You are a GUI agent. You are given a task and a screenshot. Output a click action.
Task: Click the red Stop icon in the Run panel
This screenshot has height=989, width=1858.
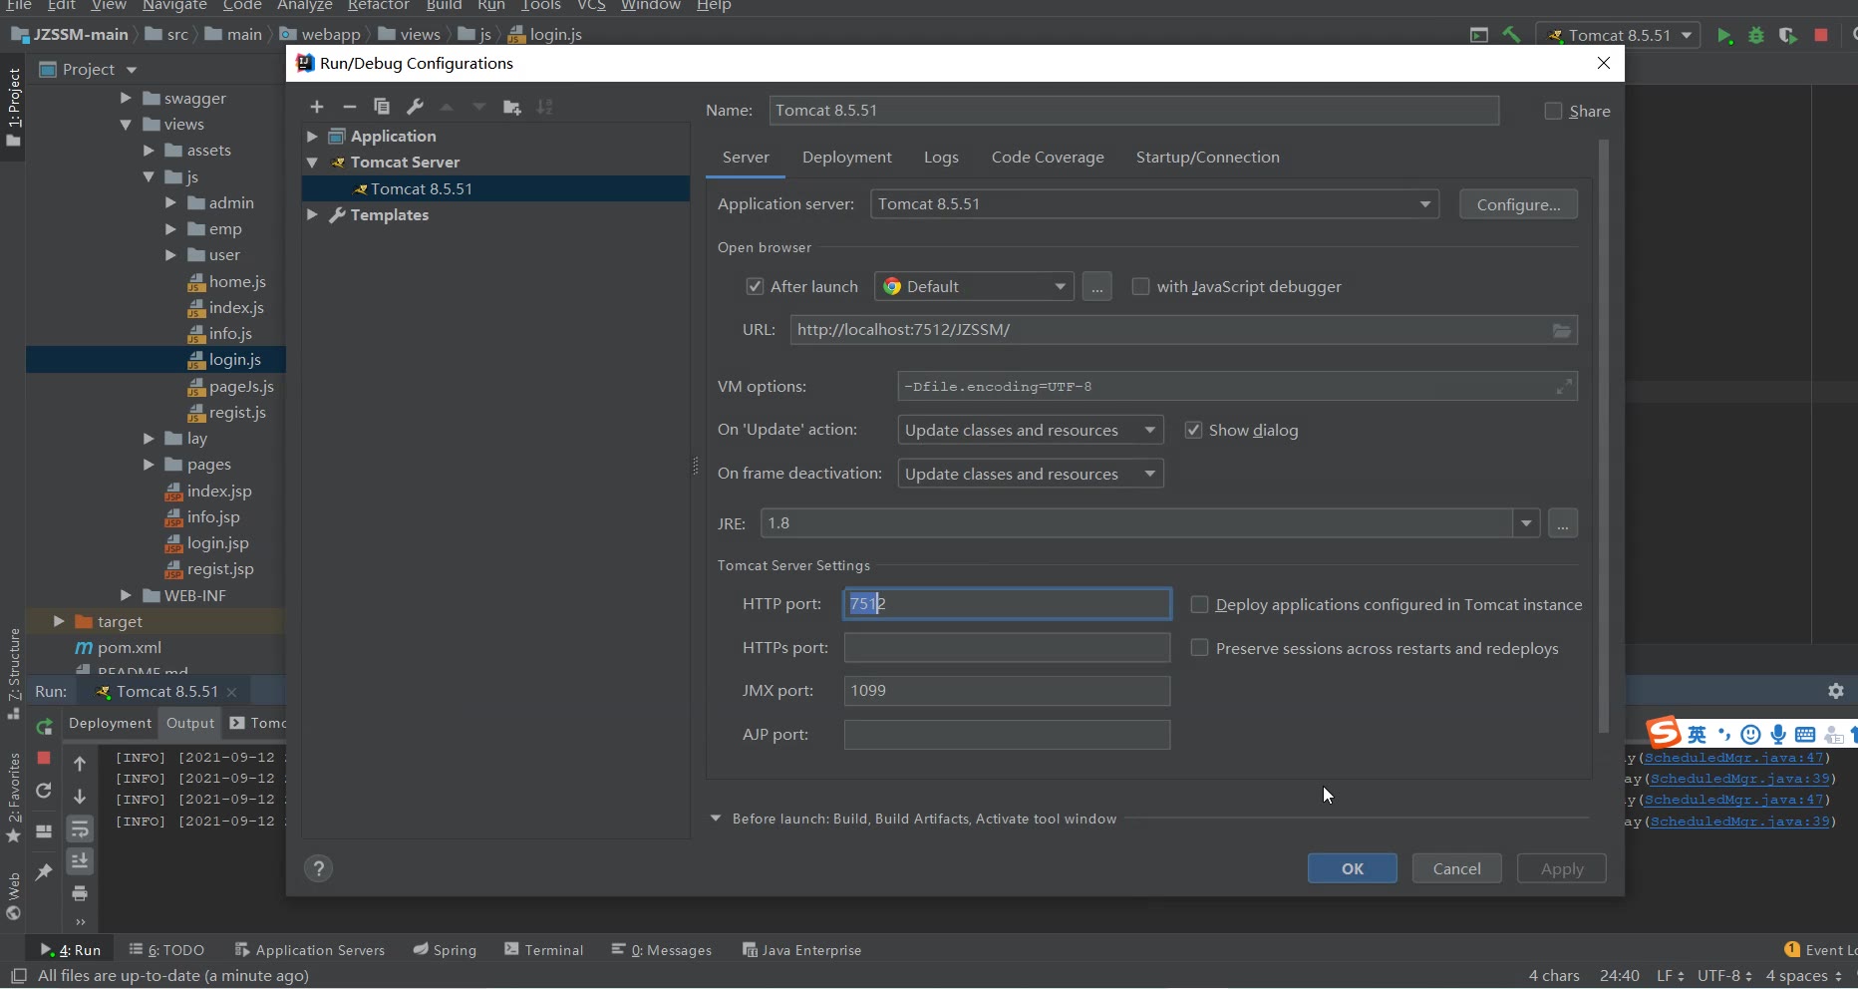click(44, 758)
